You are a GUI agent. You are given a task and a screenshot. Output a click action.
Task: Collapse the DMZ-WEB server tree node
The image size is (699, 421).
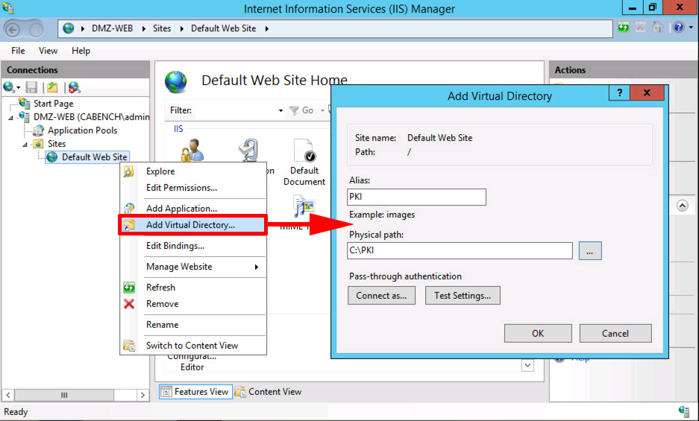[x=11, y=118]
